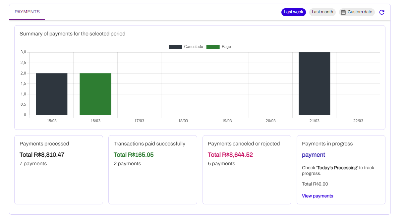The width and height of the screenshot is (409, 215).
Task: Open the Custom date picker
Action: (x=357, y=12)
